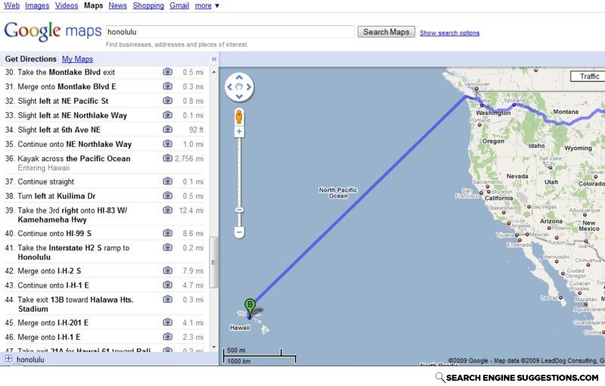Zoom in with the plus button

pyautogui.click(x=239, y=132)
